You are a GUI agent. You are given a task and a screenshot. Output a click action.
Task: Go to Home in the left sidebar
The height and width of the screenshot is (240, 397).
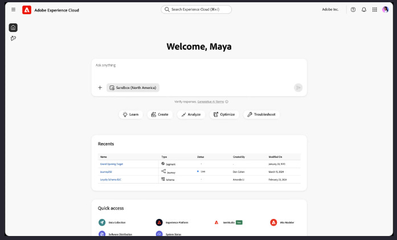tap(13, 27)
